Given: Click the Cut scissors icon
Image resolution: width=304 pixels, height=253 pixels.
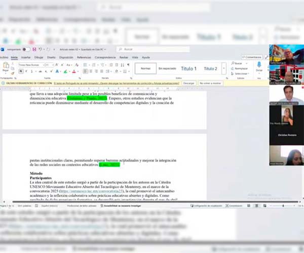Looking at the screenshot, I should 13,63.
